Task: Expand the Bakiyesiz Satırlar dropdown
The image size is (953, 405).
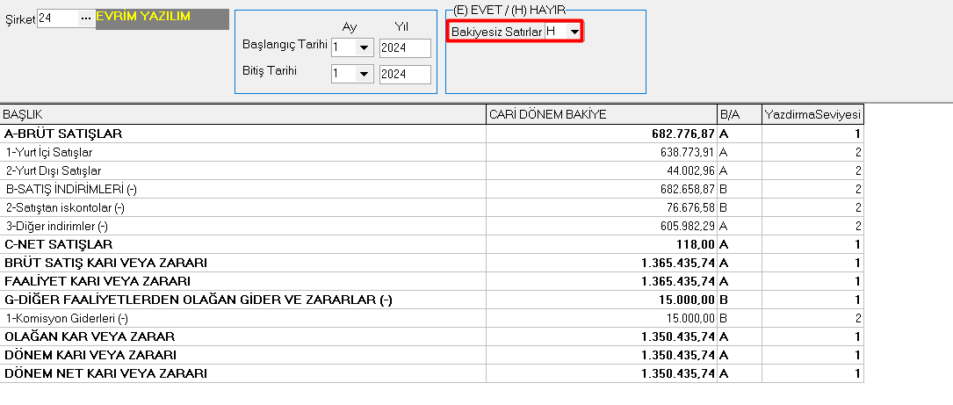Action: click(x=574, y=31)
